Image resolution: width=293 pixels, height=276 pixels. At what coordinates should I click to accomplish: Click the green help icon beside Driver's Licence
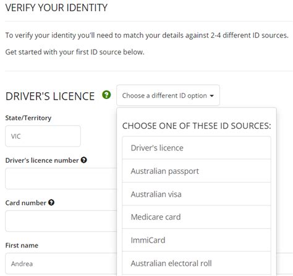pos(106,95)
